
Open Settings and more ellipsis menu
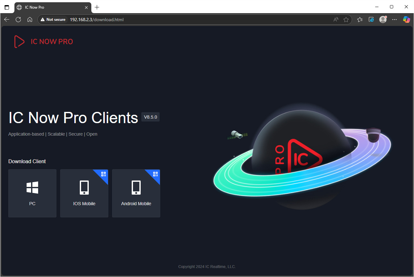(x=394, y=20)
